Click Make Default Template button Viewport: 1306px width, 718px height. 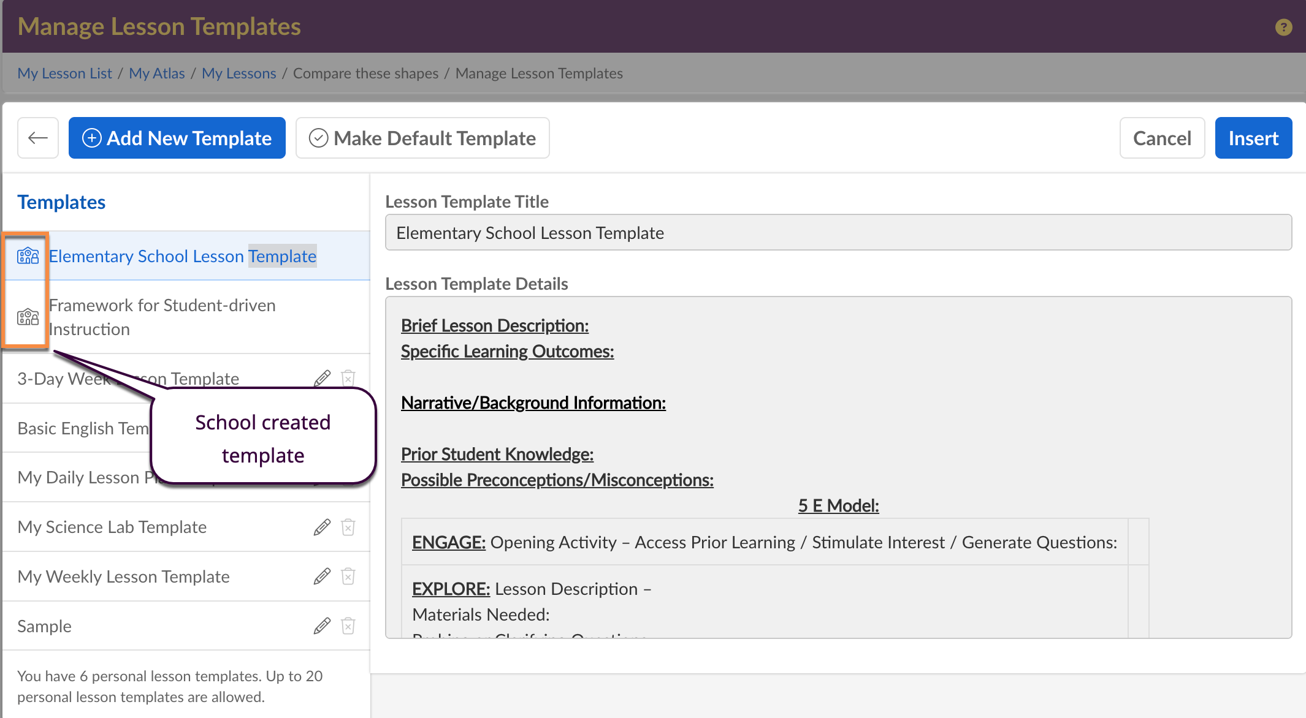pos(422,138)
